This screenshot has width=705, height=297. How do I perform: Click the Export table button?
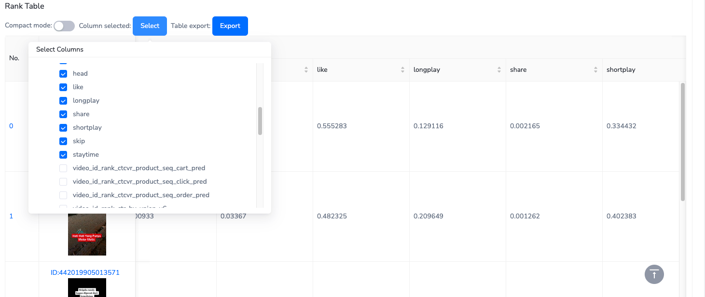230,26
